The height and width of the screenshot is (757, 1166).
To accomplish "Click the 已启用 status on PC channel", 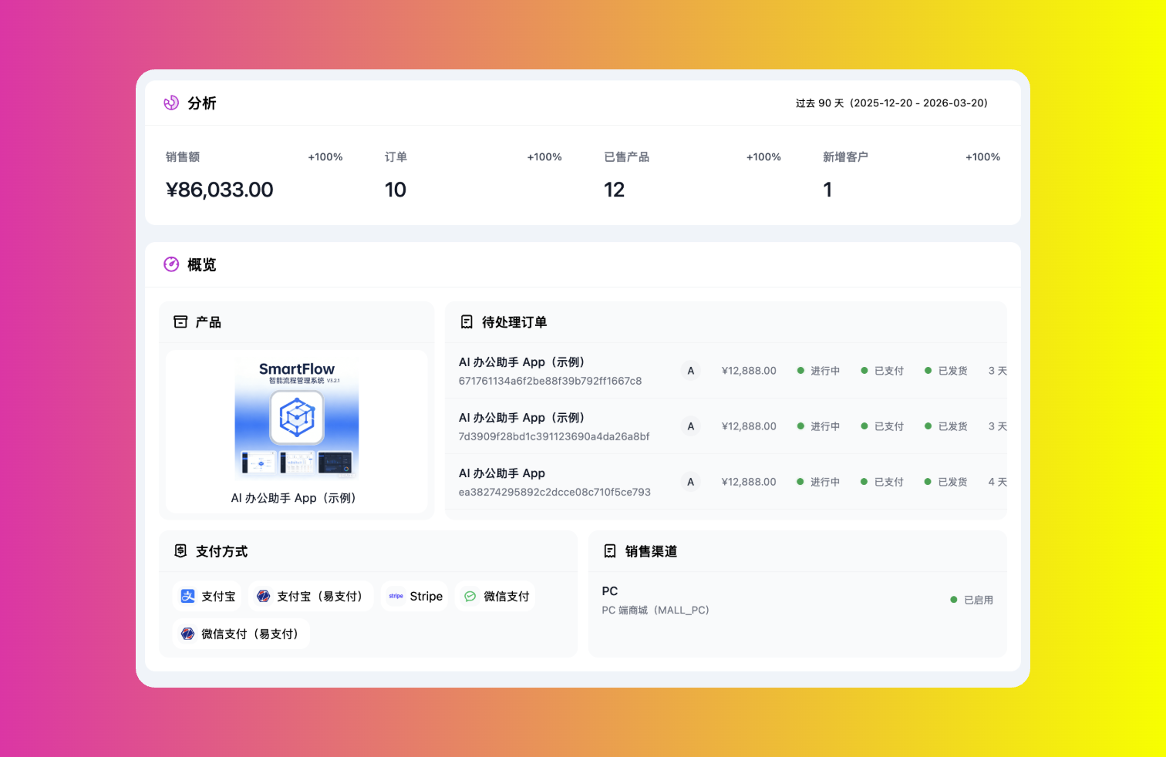I will click(972, 600).
